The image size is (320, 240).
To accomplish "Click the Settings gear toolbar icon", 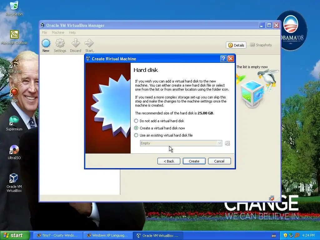I will 60,43.
